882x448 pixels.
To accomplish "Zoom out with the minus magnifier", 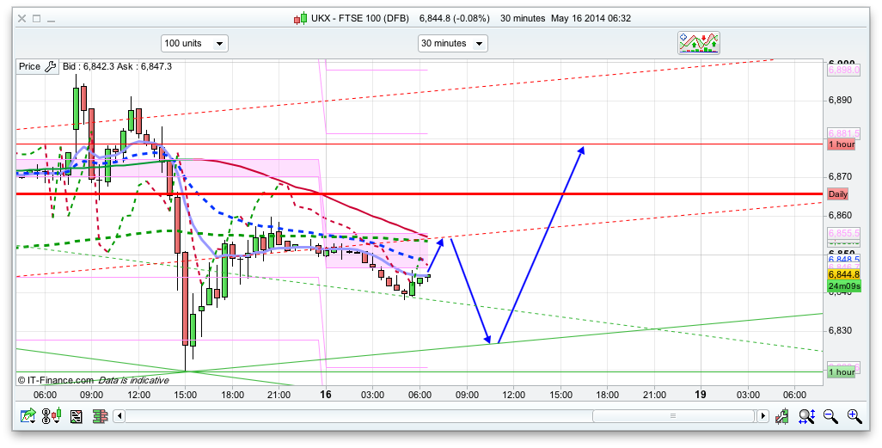I will tap(830, 416).
